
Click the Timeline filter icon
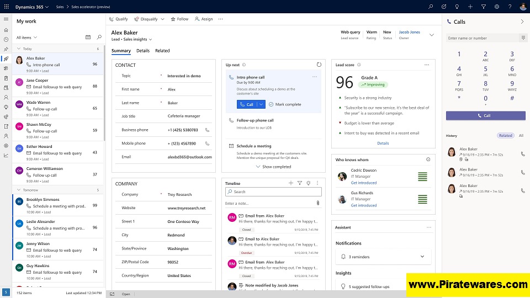(300, 183)
